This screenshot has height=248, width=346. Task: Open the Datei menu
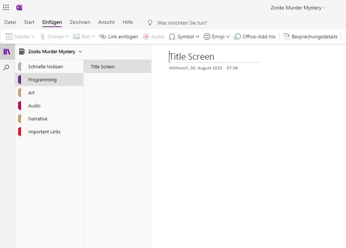(x=10, y=22)
